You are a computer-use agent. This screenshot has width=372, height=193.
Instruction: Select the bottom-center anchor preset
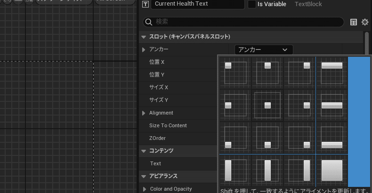(267, 138)
